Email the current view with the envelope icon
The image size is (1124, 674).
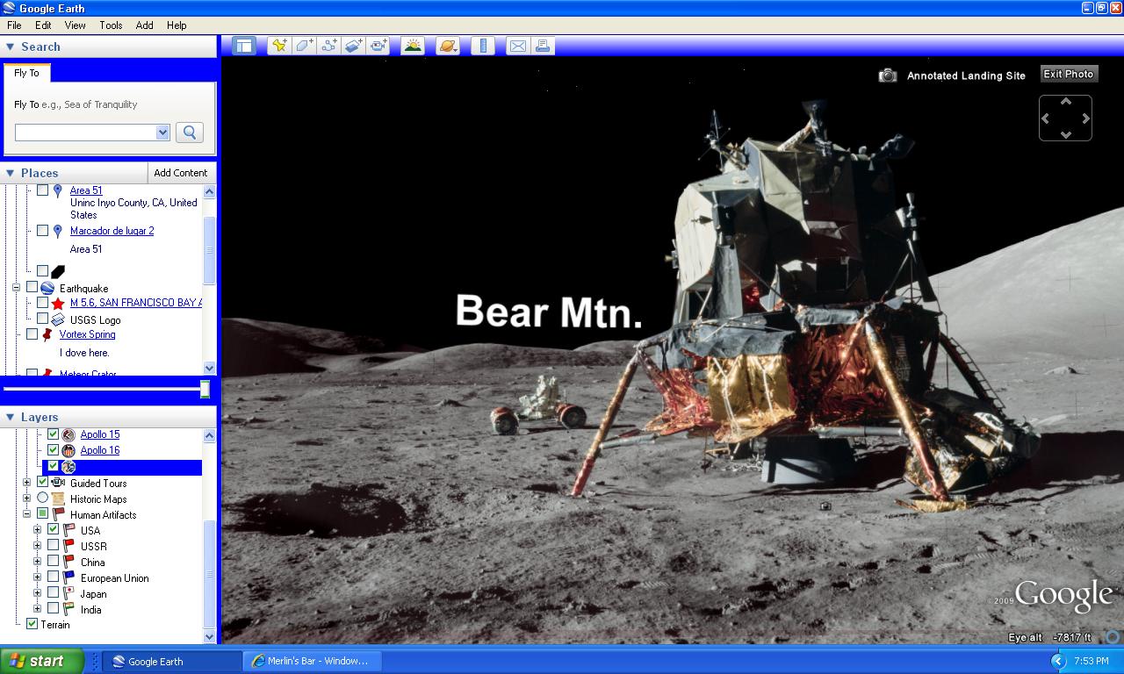(x=517, y=46)
